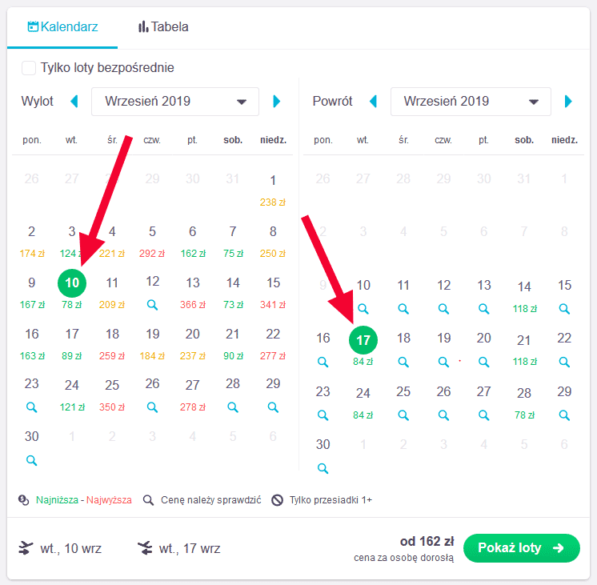Screen dimensions: 597x585
Task: Enable Tylko loty bezpośrednie checkbox
Action: [29, 68]
